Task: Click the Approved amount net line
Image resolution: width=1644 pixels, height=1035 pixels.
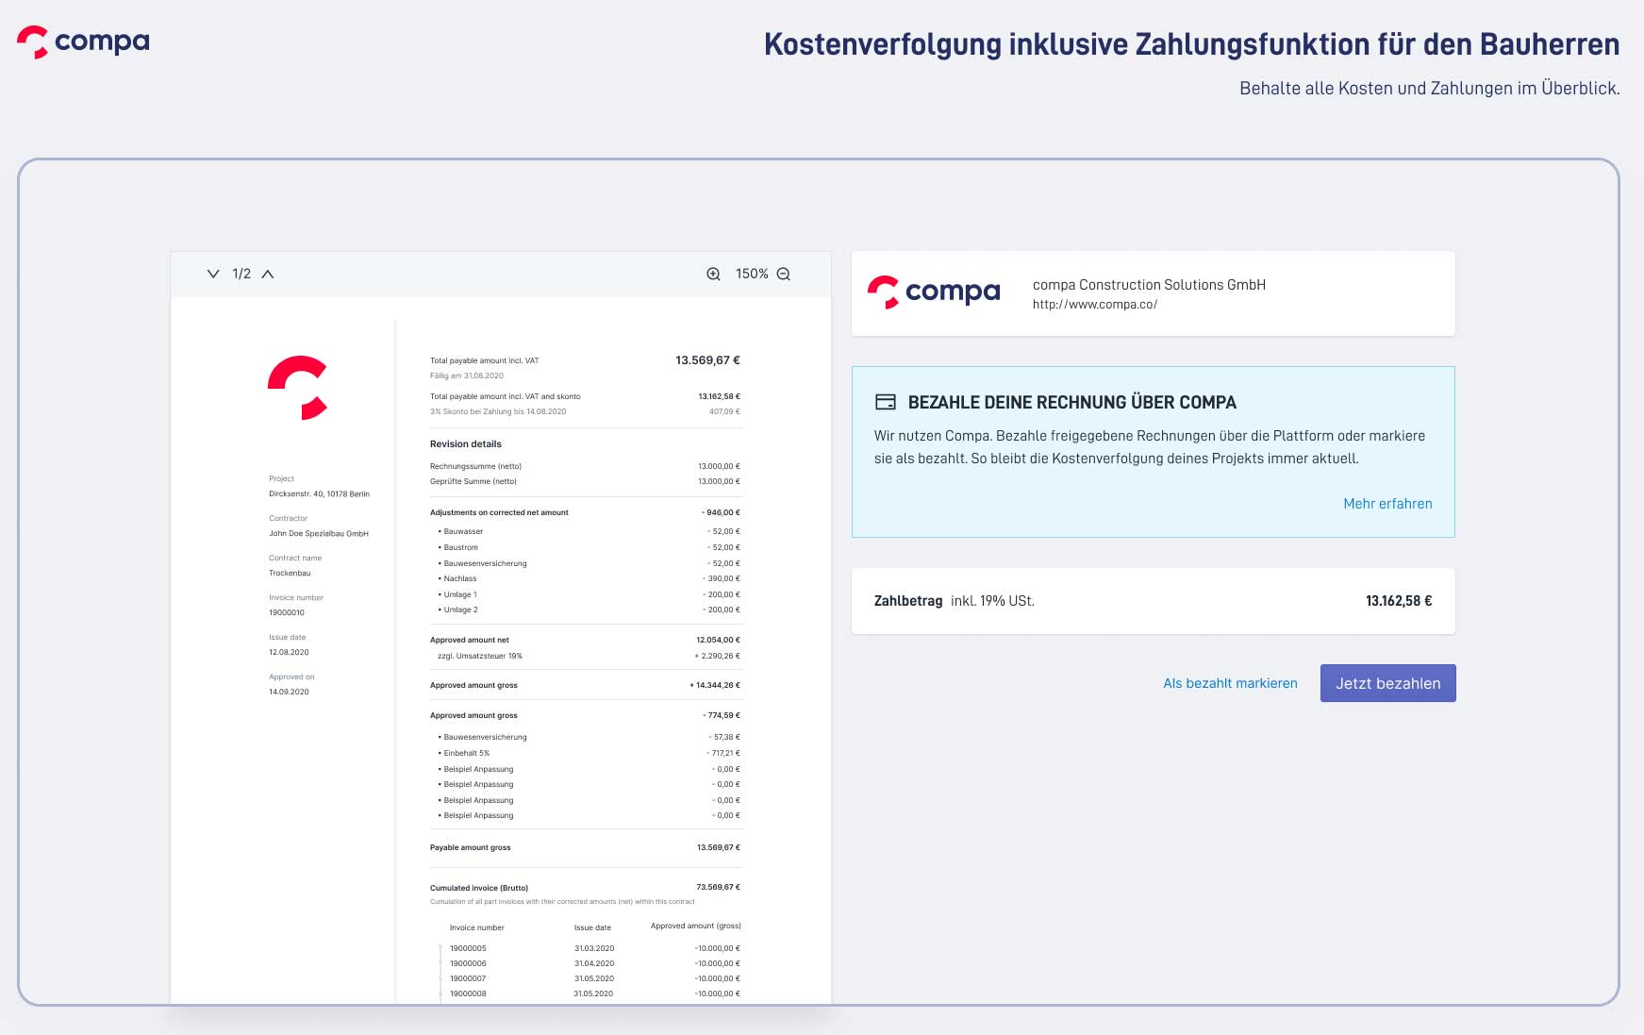Action: click(x=585, y=640)
